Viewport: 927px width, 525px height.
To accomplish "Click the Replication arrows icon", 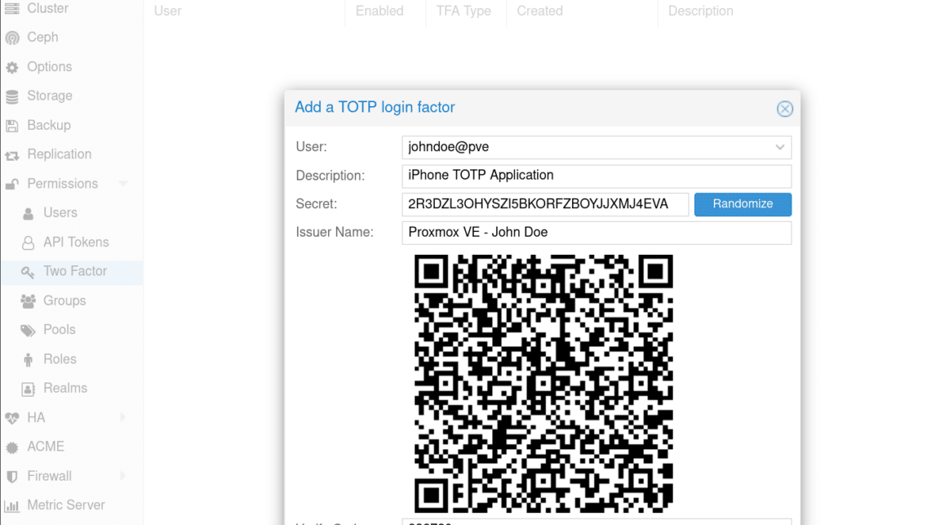I will (x=12, y=155).
